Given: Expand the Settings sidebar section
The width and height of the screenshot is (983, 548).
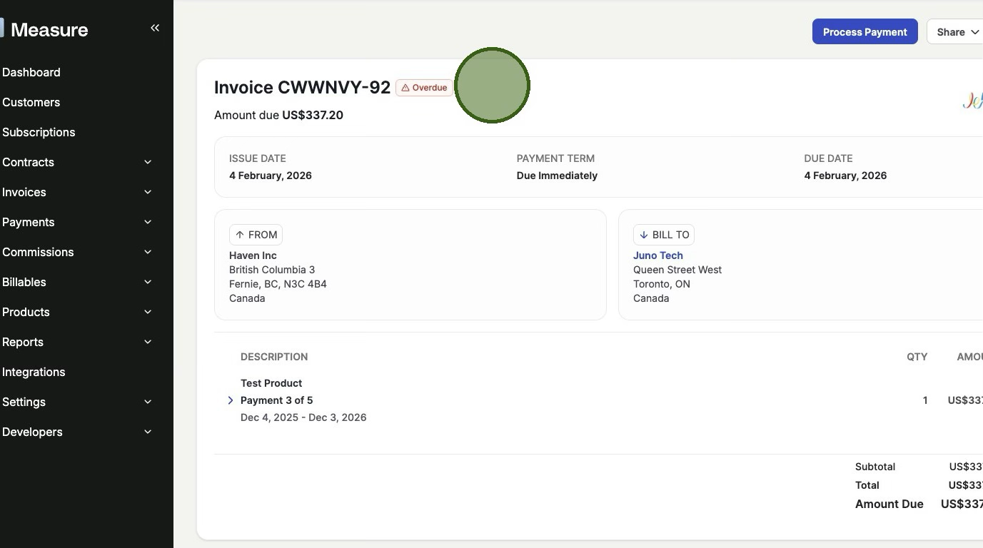Looking at the screenshot, I should click(x=148, y=402).
